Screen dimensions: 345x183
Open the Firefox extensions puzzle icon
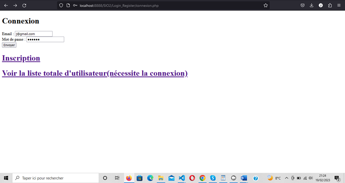point(330,5)
